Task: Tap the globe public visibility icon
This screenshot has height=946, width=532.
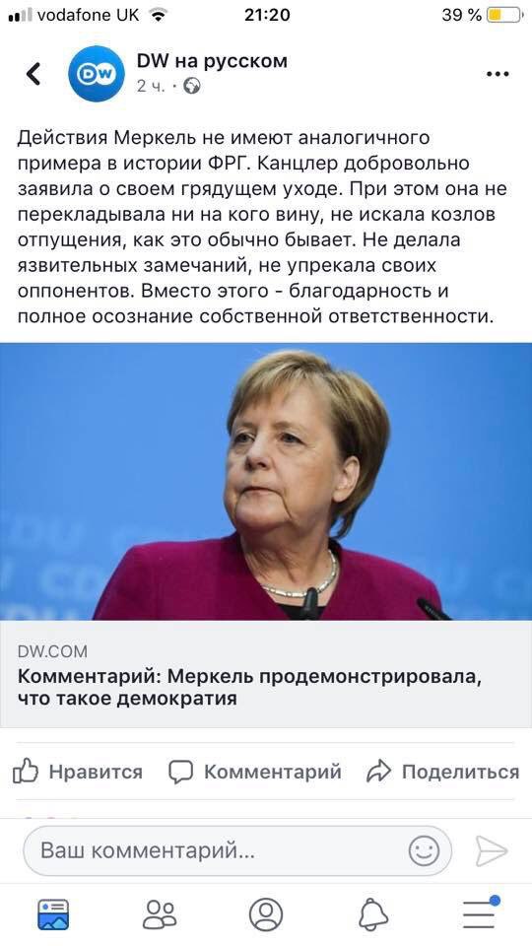Action: (x=192, y=87)
